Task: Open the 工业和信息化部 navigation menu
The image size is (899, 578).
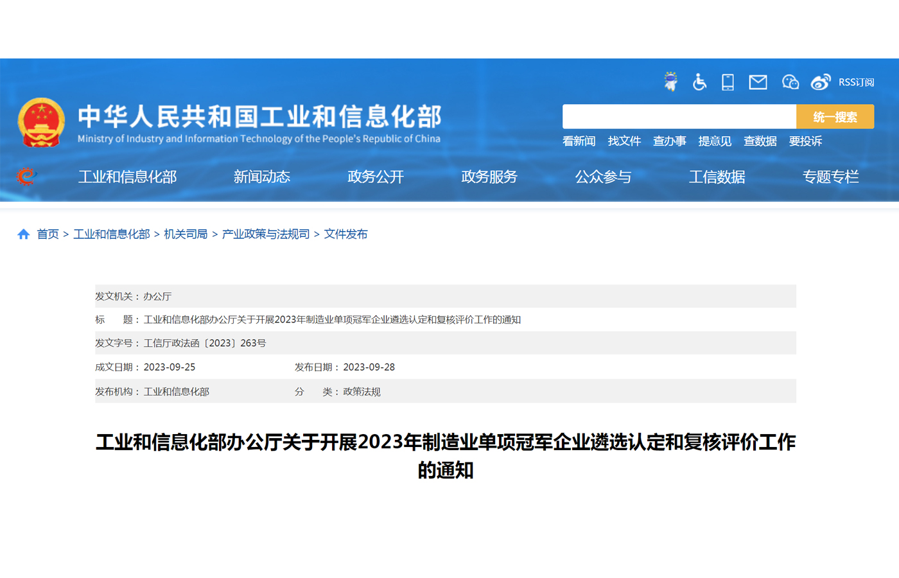Action: pyautogui.click(x=127, y=177)
